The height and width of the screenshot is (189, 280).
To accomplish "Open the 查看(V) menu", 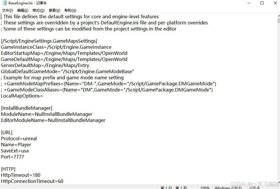I will pos(54,10).
